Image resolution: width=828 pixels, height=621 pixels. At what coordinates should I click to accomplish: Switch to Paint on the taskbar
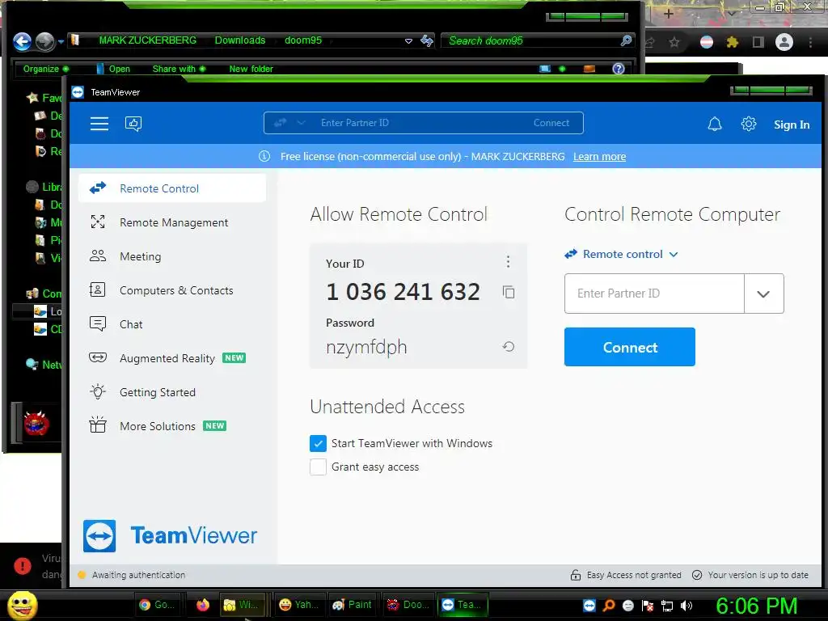[352, 605]
